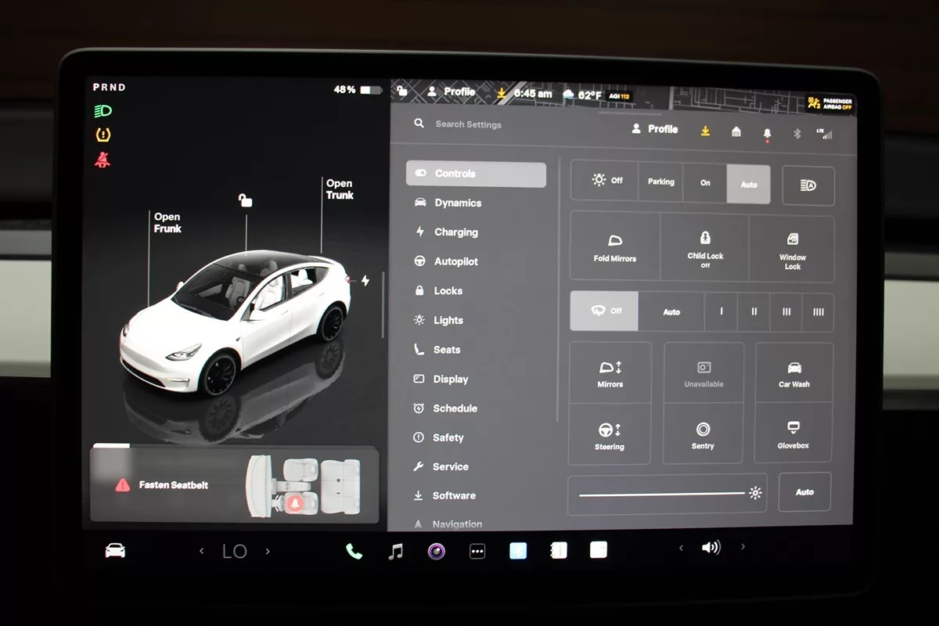Open the dashcam camera app
The image size is (939, 626).
[x=437, y=552]
